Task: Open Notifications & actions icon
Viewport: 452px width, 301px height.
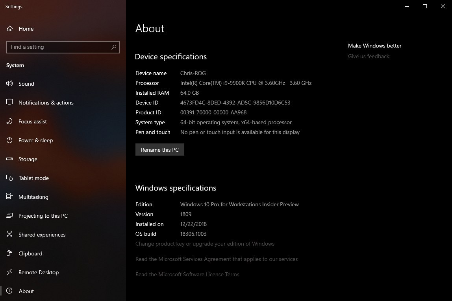Action: pos(10,103)
